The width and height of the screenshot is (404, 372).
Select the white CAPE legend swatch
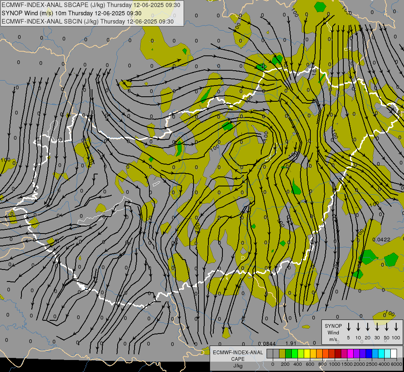point(394,353)
